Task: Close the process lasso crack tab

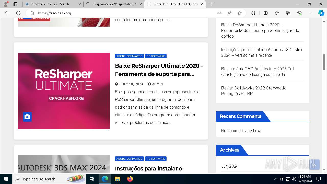Action: pyautogui.click(x=79, y=4)
